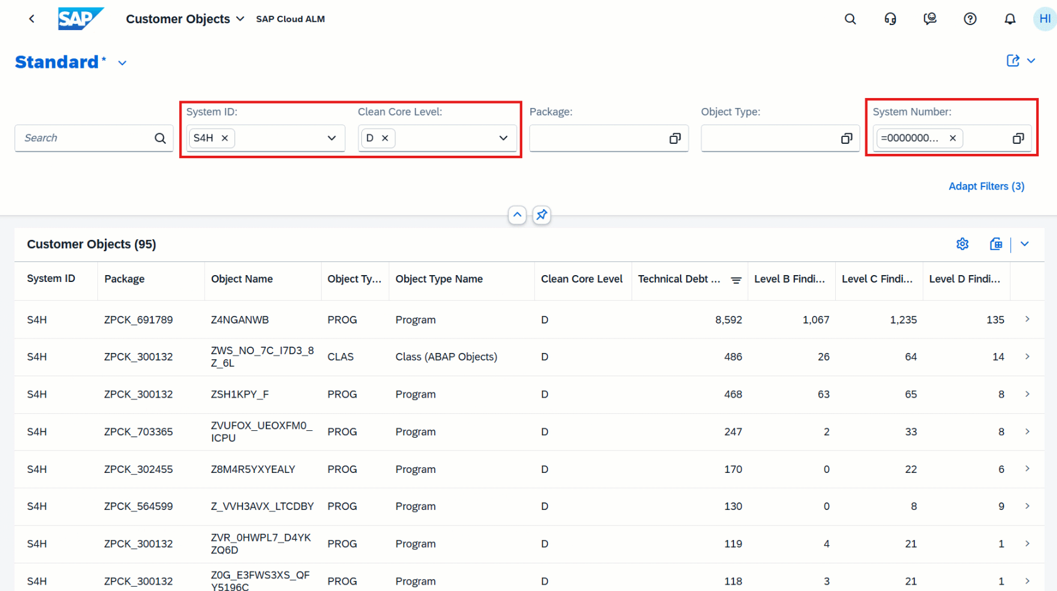Expand the System ID dropdown
The image size is (1057, 591).
(331, 138)
